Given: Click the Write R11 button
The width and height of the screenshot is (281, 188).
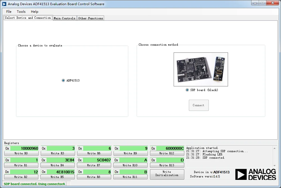Looking at the screenshot, I should [130, 177].
